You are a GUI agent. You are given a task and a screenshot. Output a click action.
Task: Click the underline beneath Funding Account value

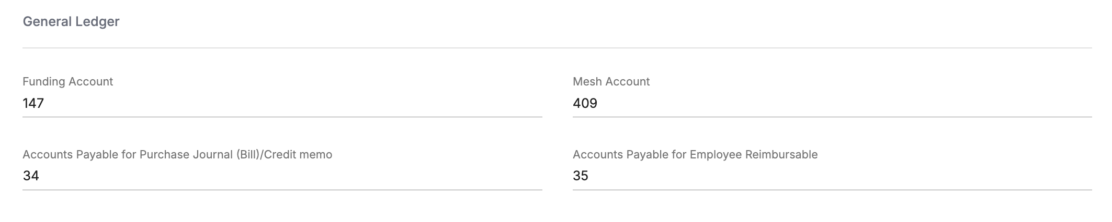click(x=282, y=117)
